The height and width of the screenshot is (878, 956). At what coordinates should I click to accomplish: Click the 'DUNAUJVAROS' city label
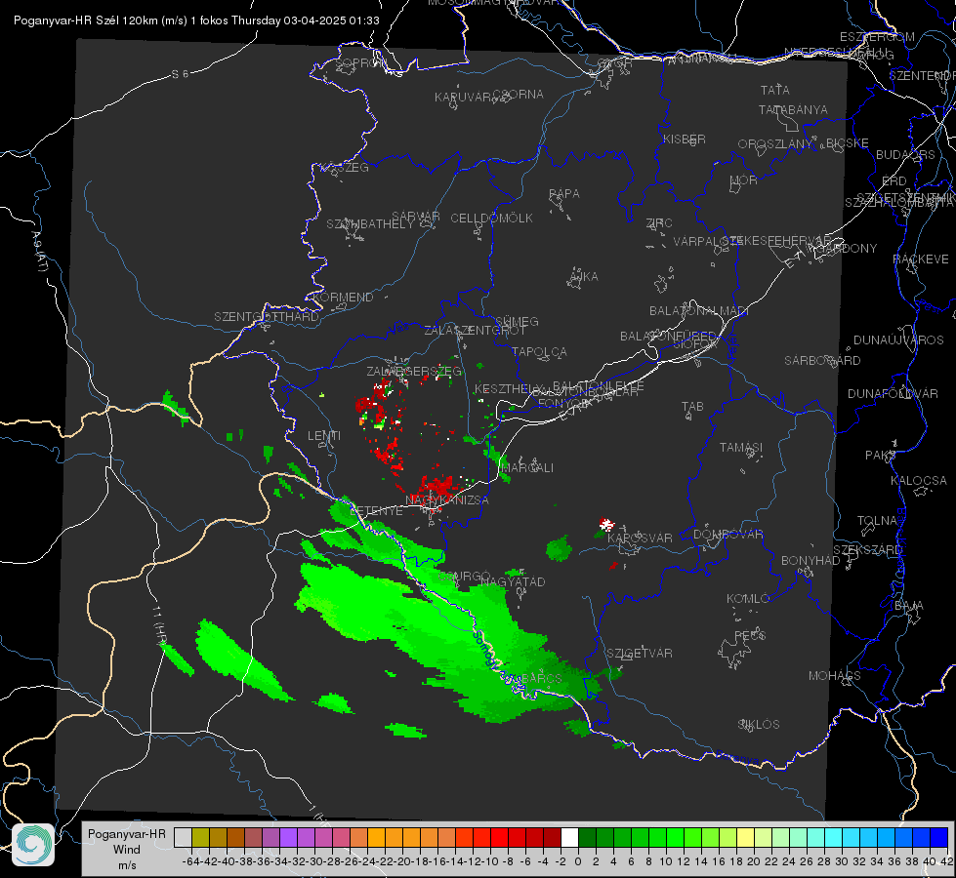898,339
